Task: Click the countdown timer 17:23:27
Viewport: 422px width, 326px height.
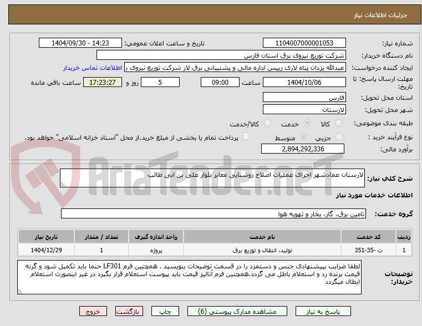Action: point(103,82)
